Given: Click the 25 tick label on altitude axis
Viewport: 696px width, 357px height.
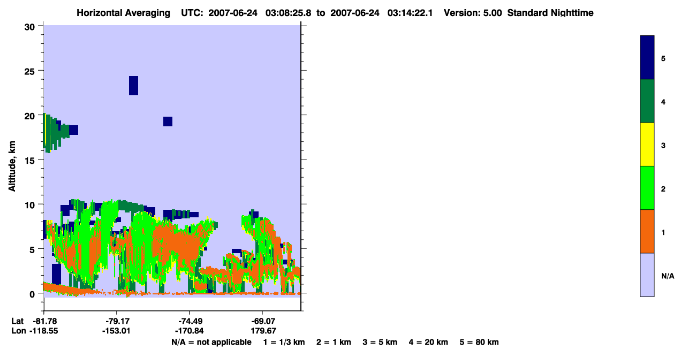Looking at the screenshot, I should [31, 71].
